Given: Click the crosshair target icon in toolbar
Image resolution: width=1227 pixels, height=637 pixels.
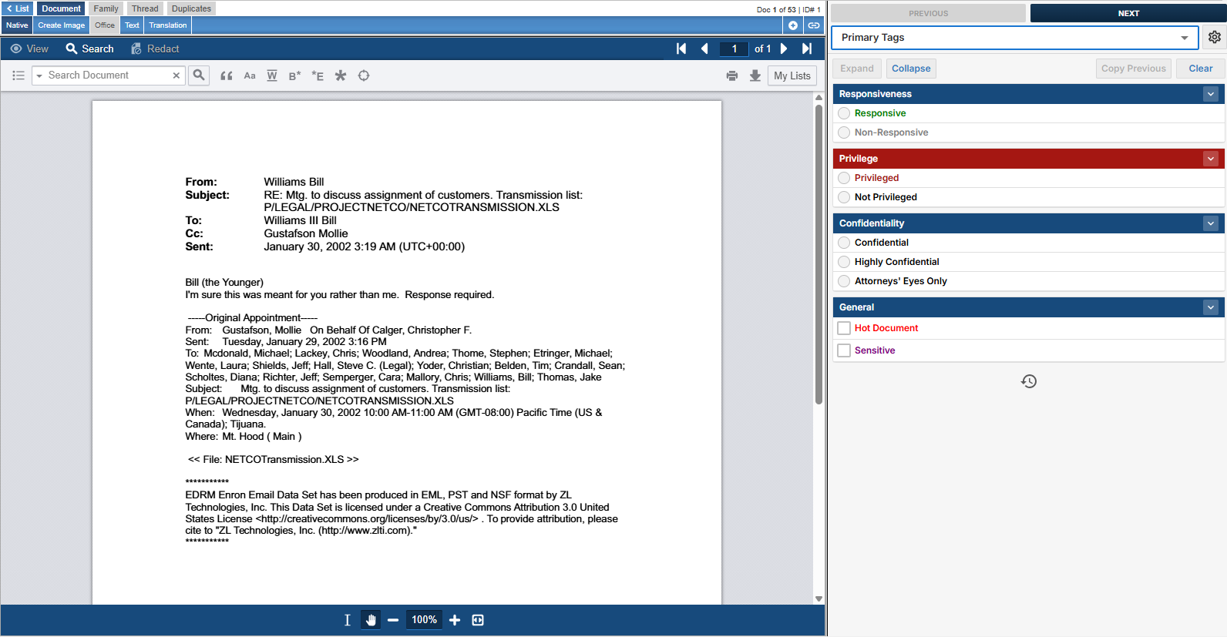Looking at the screenshot, I should coord(364,75).
